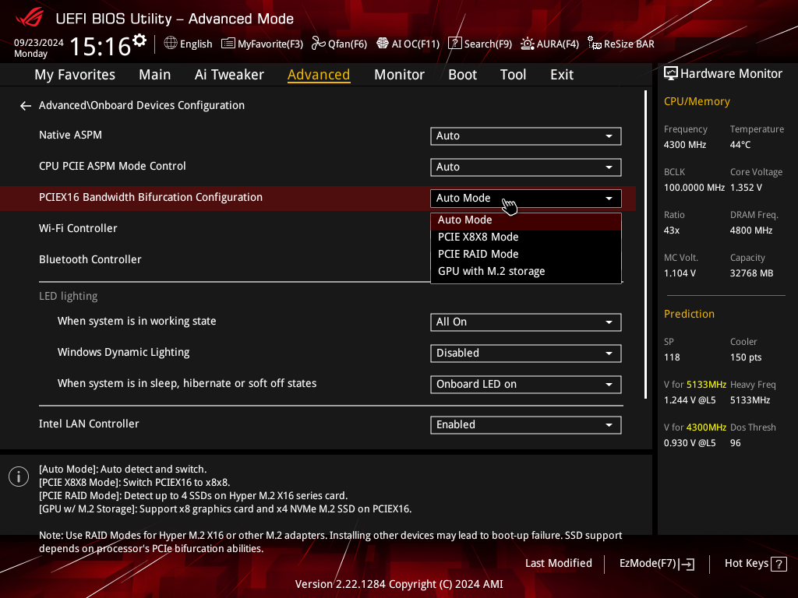This screenshot has width=798, height=598.
Task: Select the Intel LAN Controller label
Action: click(x=89, y=424)
